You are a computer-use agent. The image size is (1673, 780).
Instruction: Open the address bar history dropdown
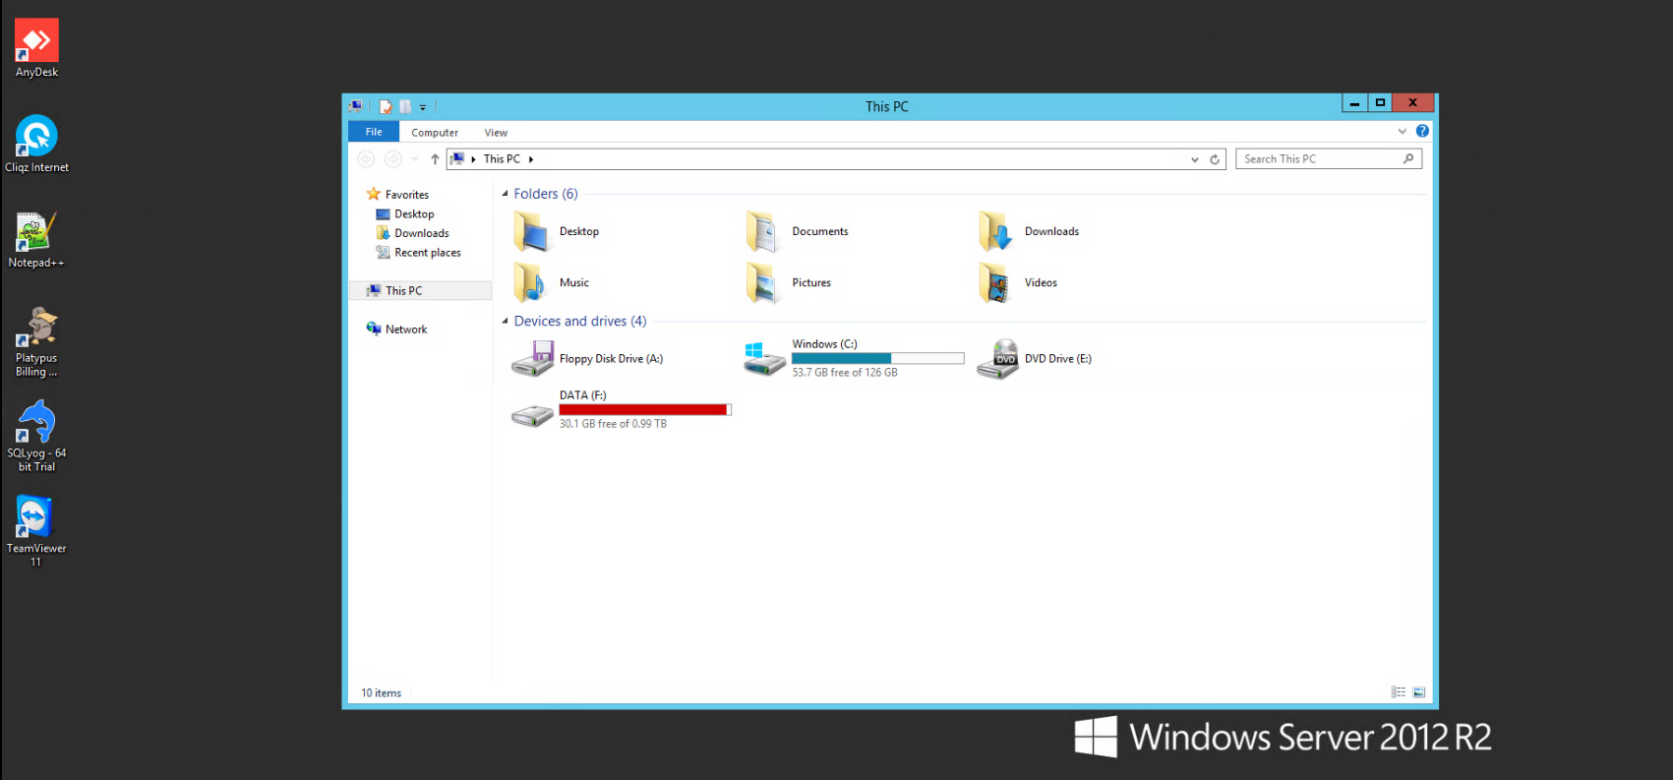click(1195, 159)
